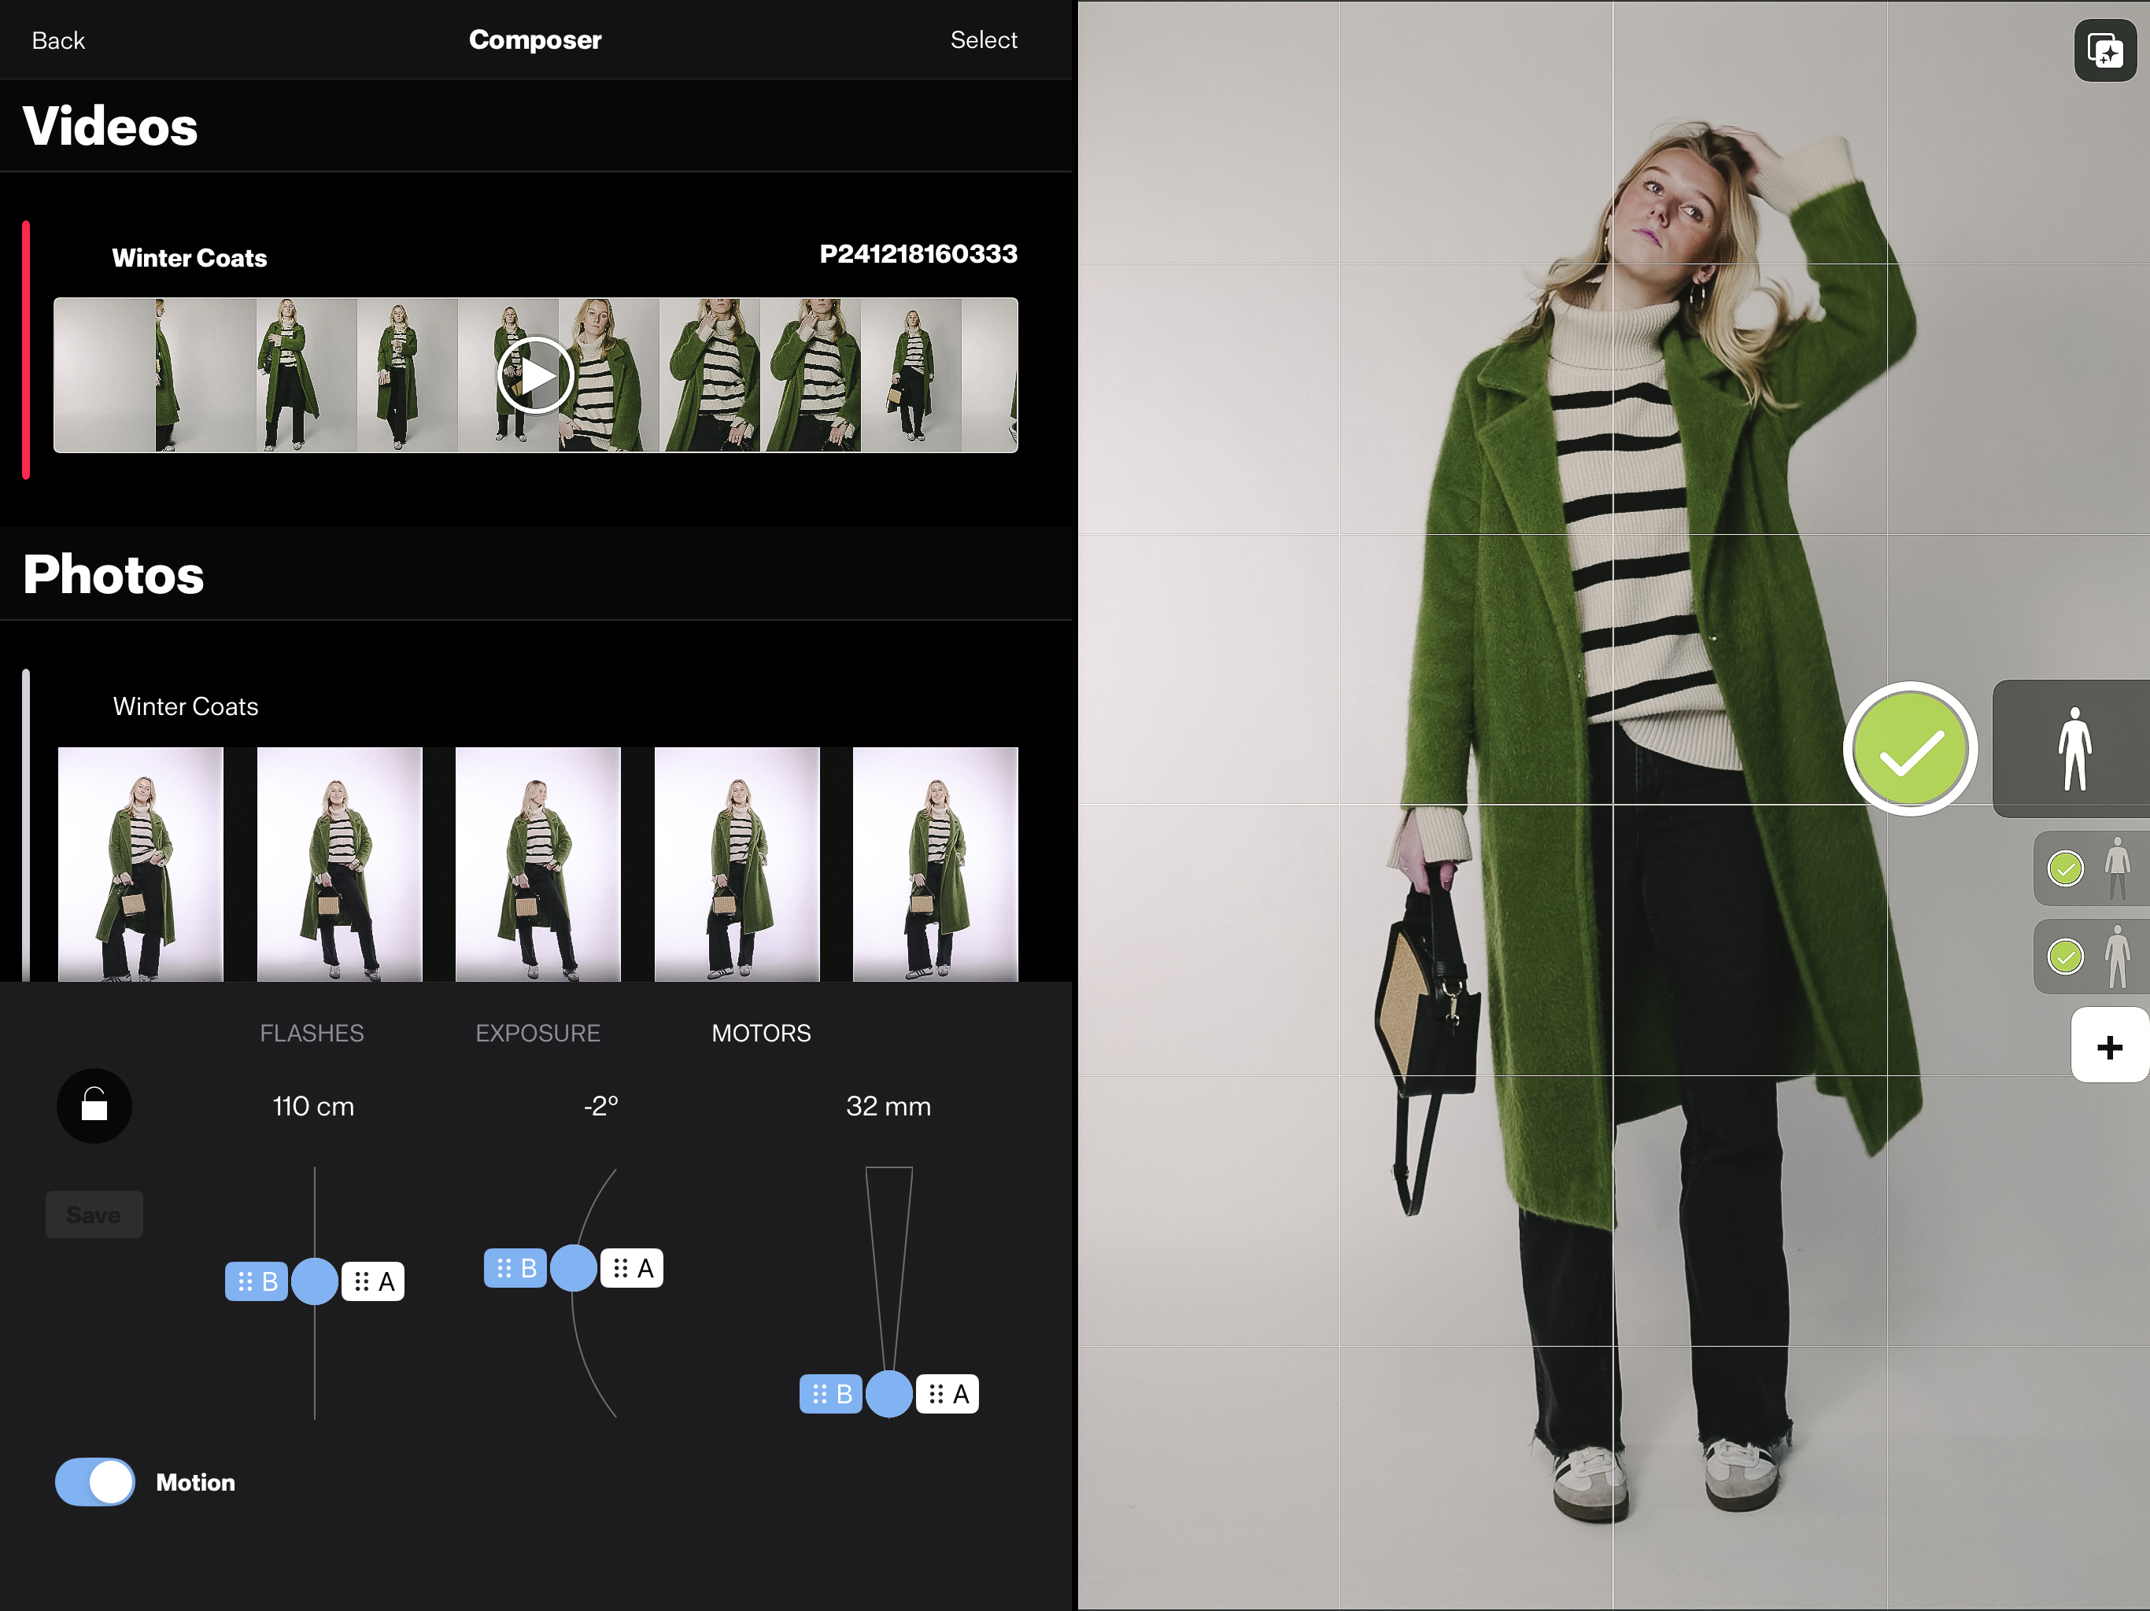Screen dimensions: 2150x1611
Task: Tap the padlock icon near the Save button
Action: tap(94, 1106)
